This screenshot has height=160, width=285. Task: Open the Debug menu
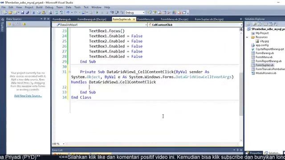(x=49, y=7)
